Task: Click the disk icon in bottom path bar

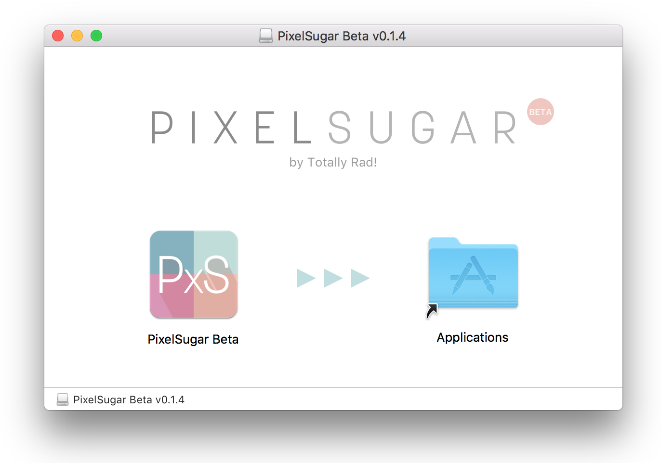Action: [x=63, y=399]
